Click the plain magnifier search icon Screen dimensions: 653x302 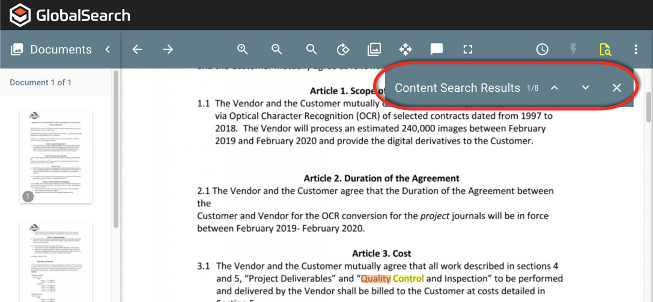311,49
